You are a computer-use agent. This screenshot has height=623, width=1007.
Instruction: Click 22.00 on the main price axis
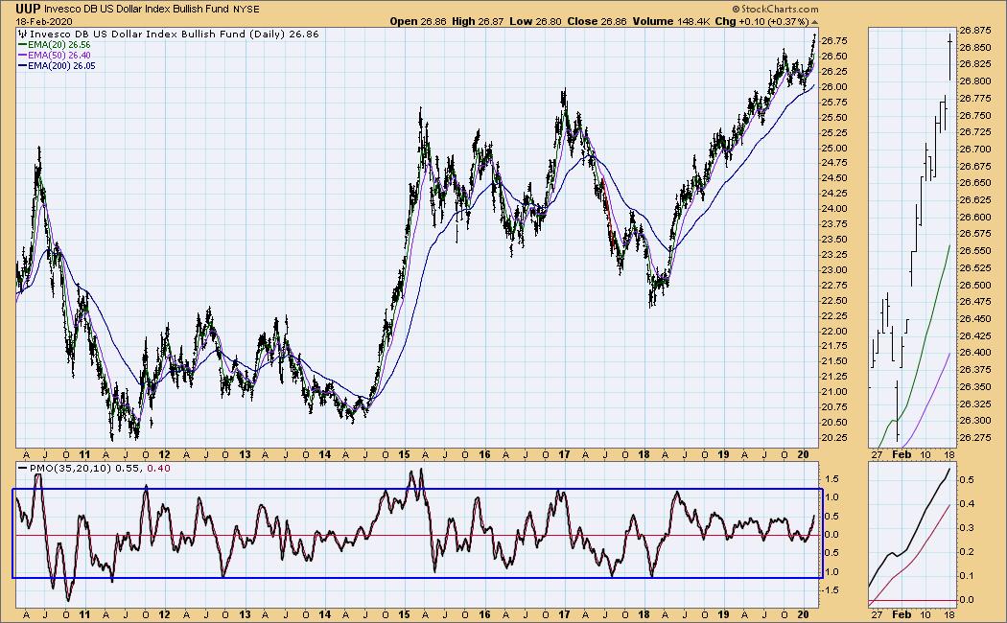pyautogui.click(x=833, y=331)
